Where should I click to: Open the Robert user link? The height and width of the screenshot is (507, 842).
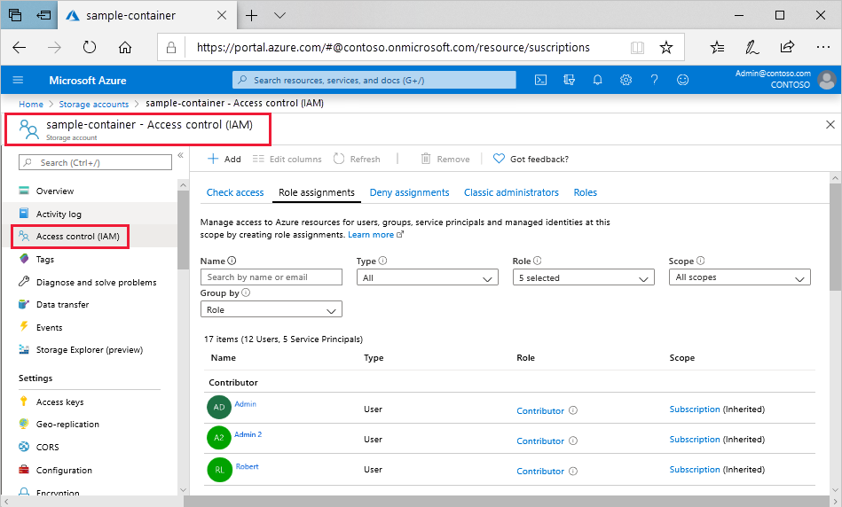(x=247, y=466)
